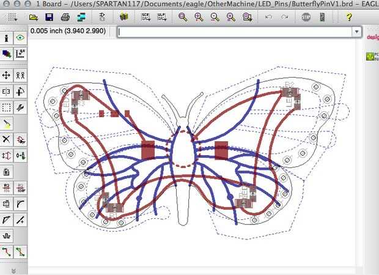The height and width of the screenshot is (275, 379).
Task: Open the Display layers tool
Action: [7, 54]
